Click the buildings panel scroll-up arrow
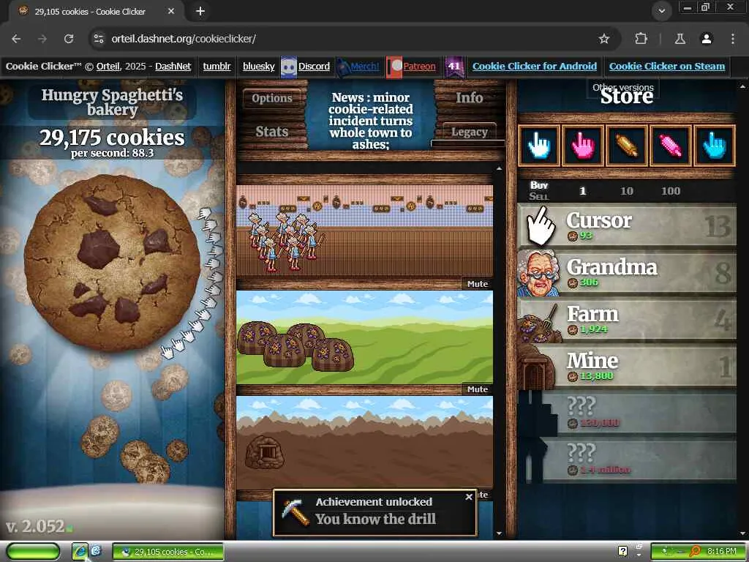 499,169
